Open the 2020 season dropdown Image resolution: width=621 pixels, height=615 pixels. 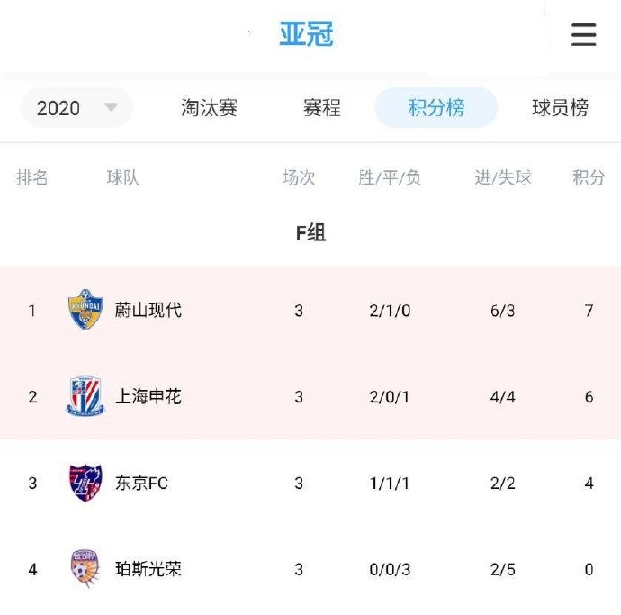(x=76, y=108)
